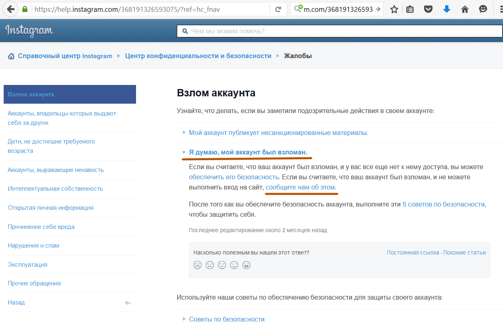
Task: Bookmark this page with the star icon
Action: pos(394,9)
